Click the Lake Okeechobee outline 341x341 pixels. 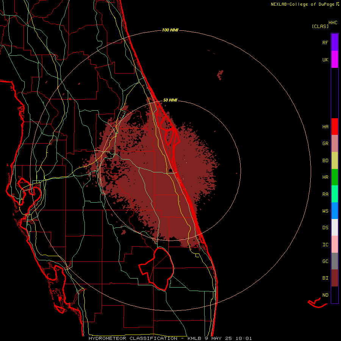click(x=156, y=269)
